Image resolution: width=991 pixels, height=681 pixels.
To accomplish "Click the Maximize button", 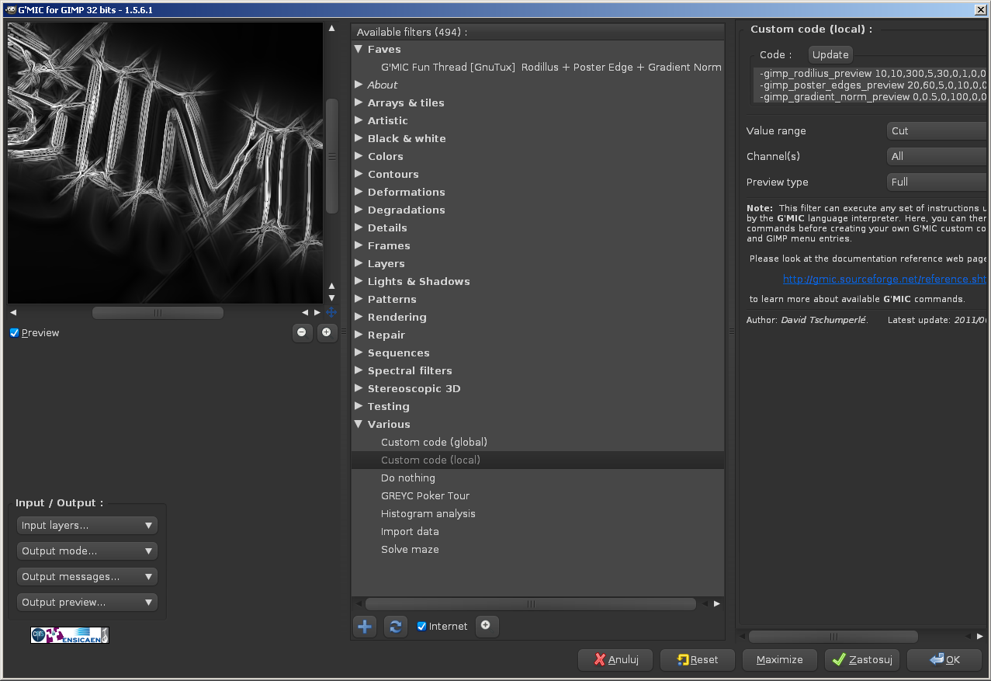I will click(780, 660).
